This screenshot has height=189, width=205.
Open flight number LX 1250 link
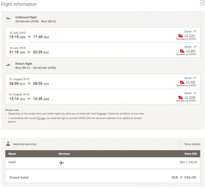tap(190, 97)
